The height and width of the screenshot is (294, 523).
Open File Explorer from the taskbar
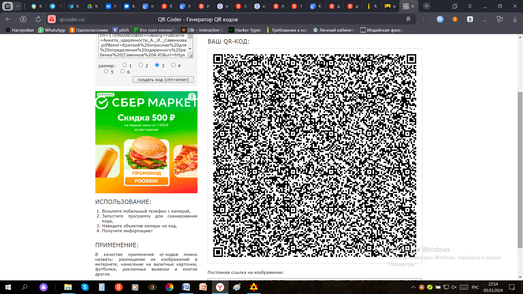pyautogui.click(x=68, y=287)
